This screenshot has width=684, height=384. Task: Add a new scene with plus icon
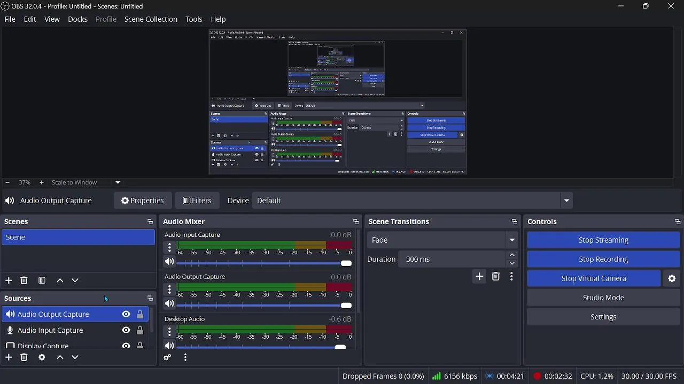[x=9, y=281]
